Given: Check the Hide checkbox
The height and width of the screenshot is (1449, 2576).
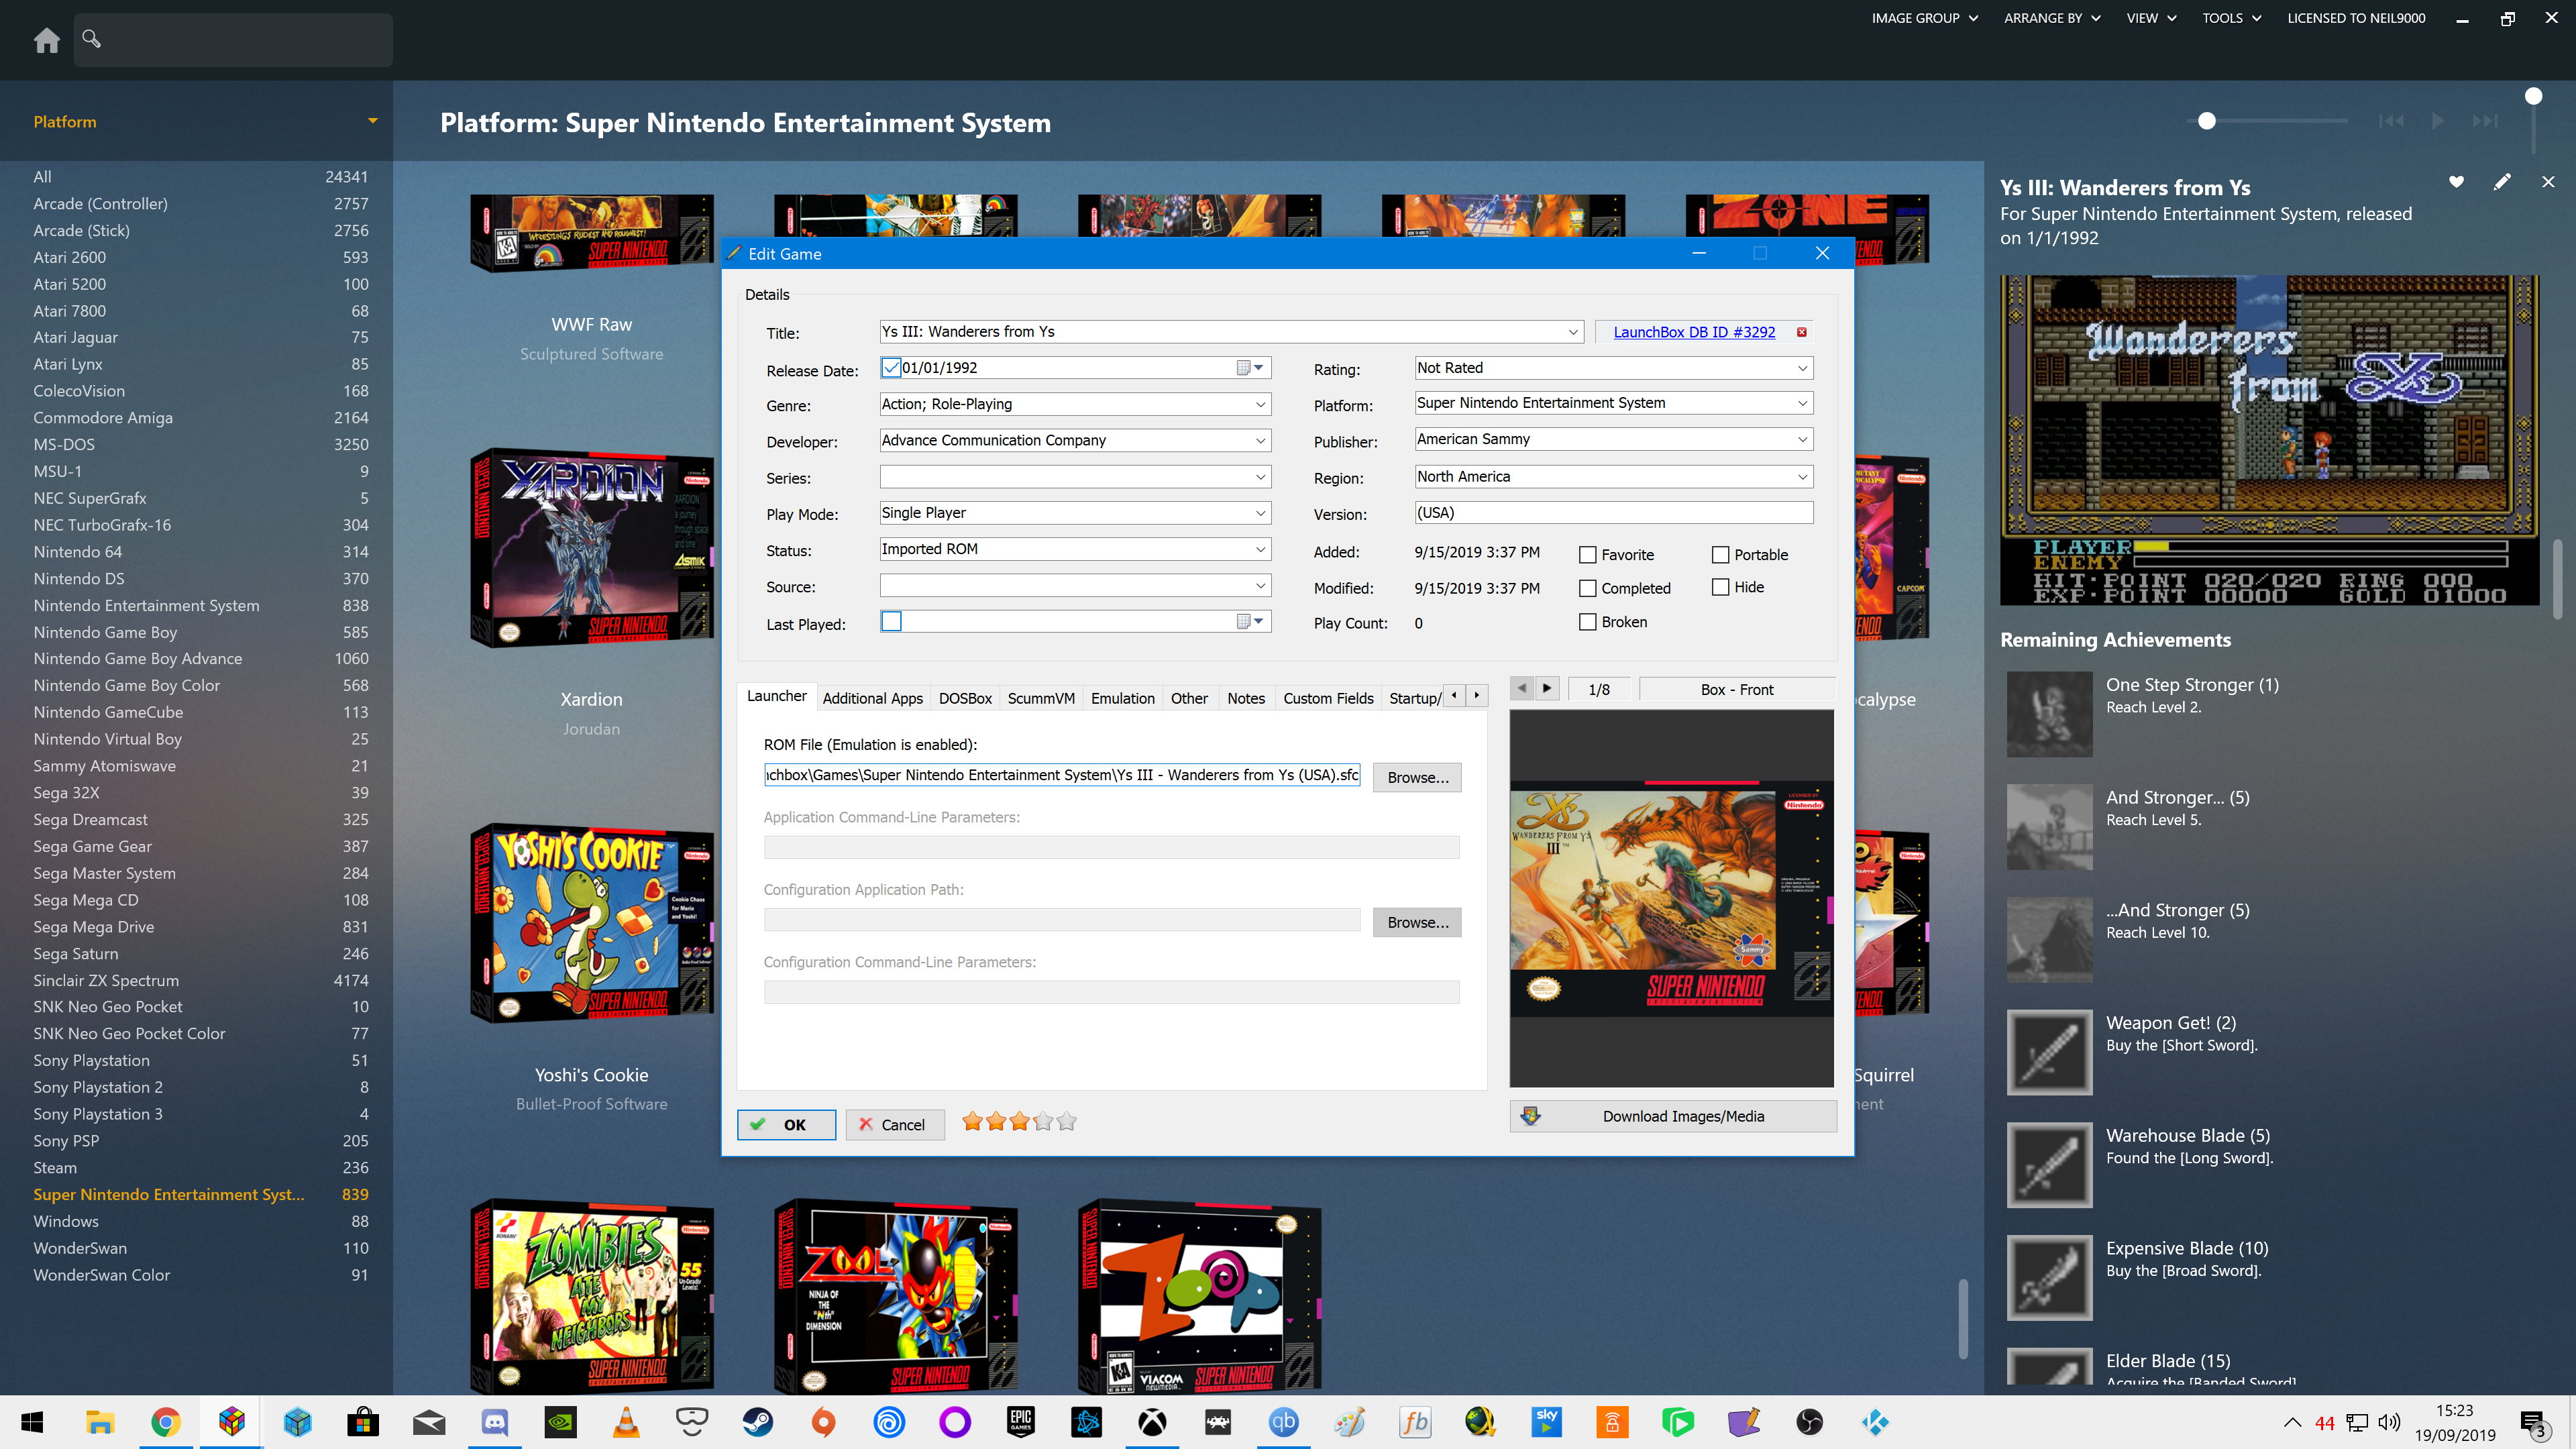Looking at the screenshot, I should [1720, 587].
